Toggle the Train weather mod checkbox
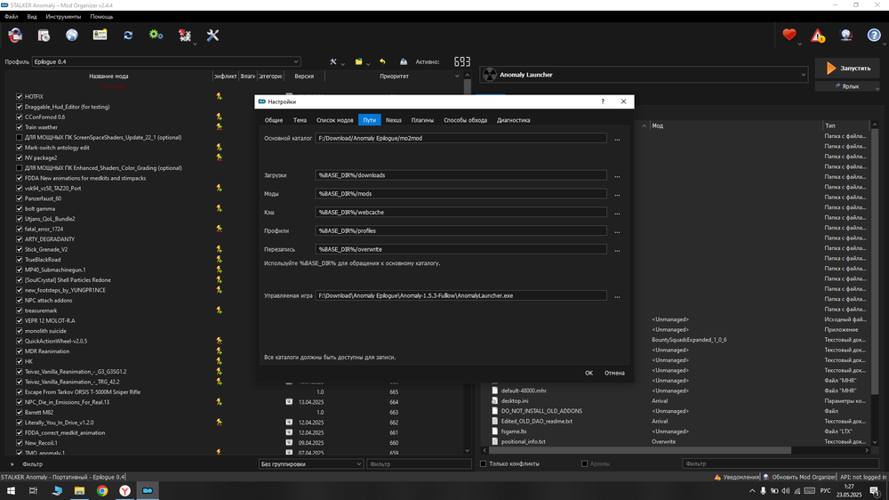 [x=20, y=127]
